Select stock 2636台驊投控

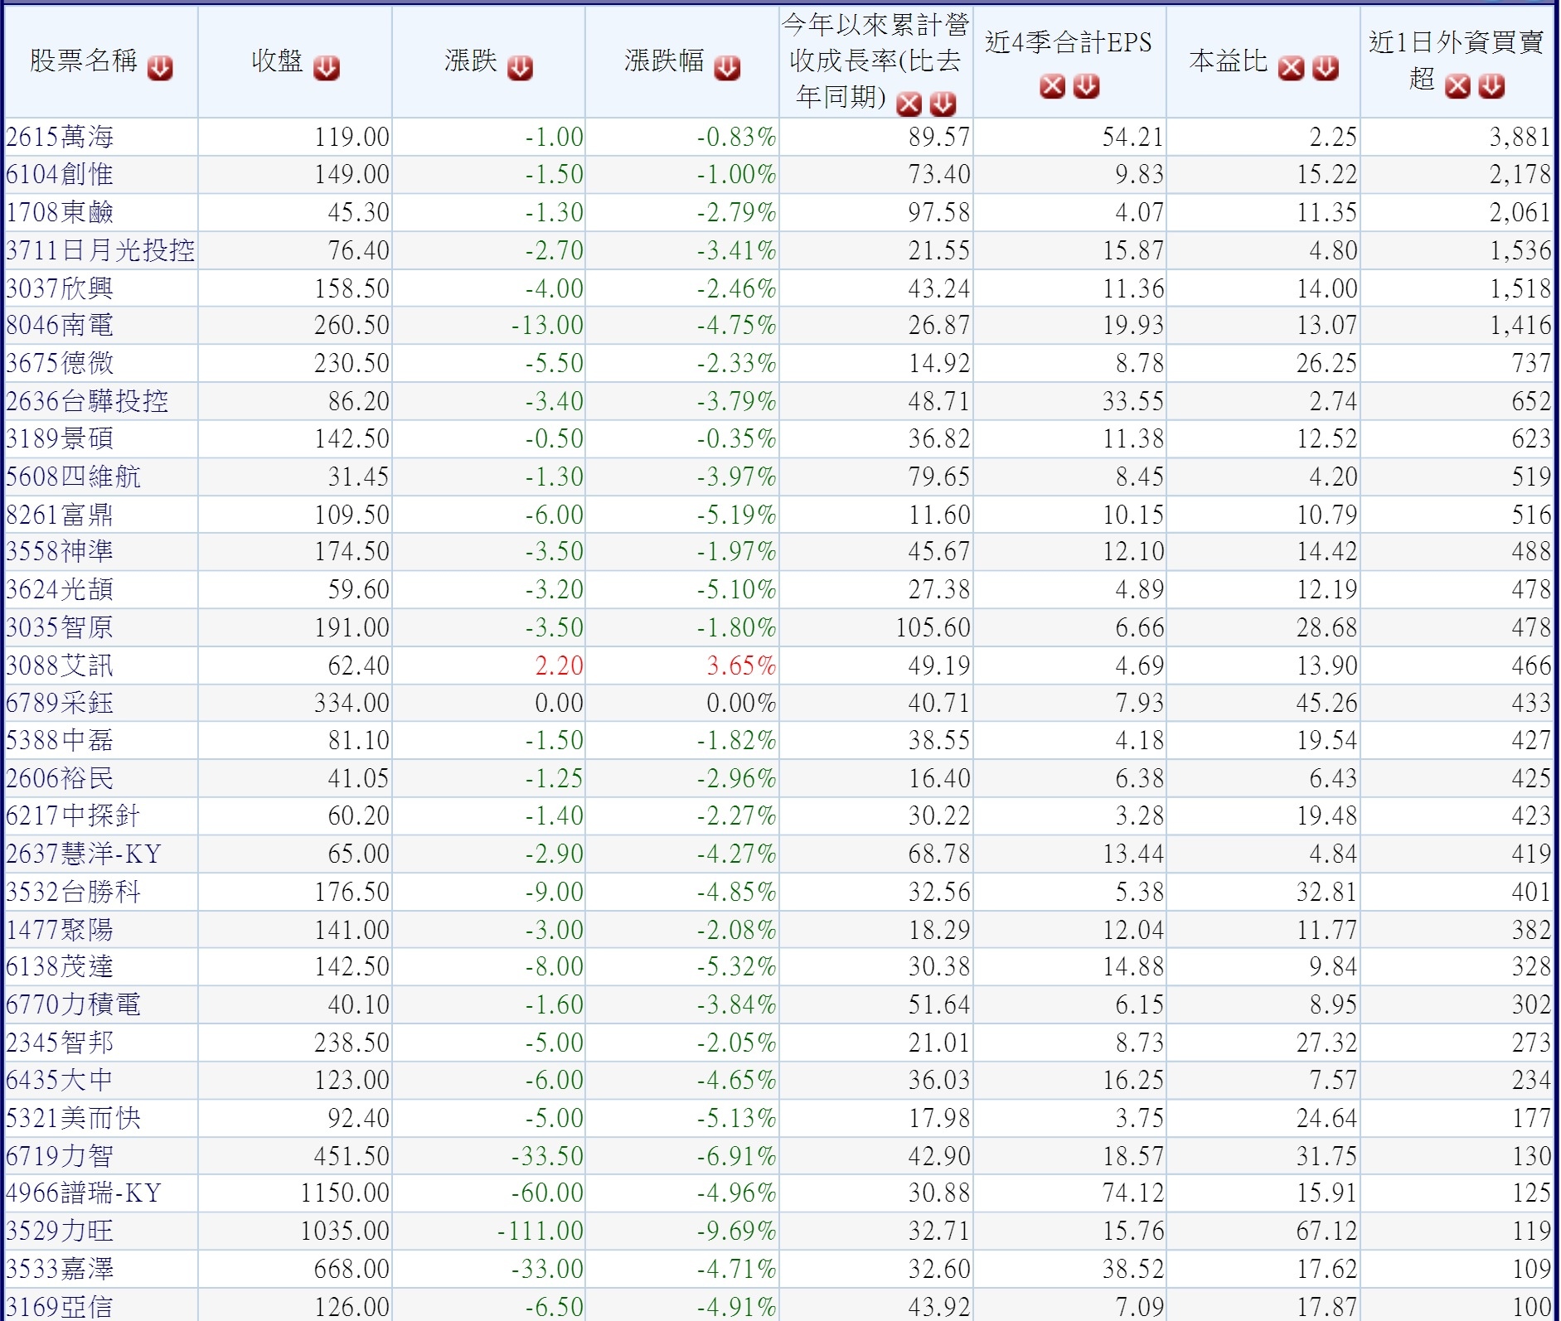[x=87, y=401]
